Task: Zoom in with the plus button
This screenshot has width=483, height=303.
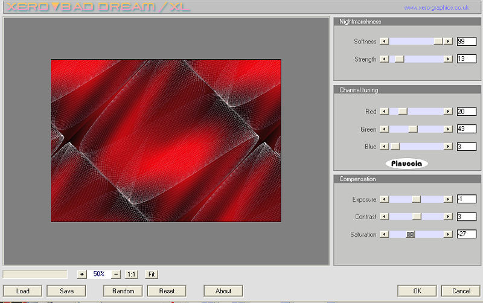Action: [82, 274]
